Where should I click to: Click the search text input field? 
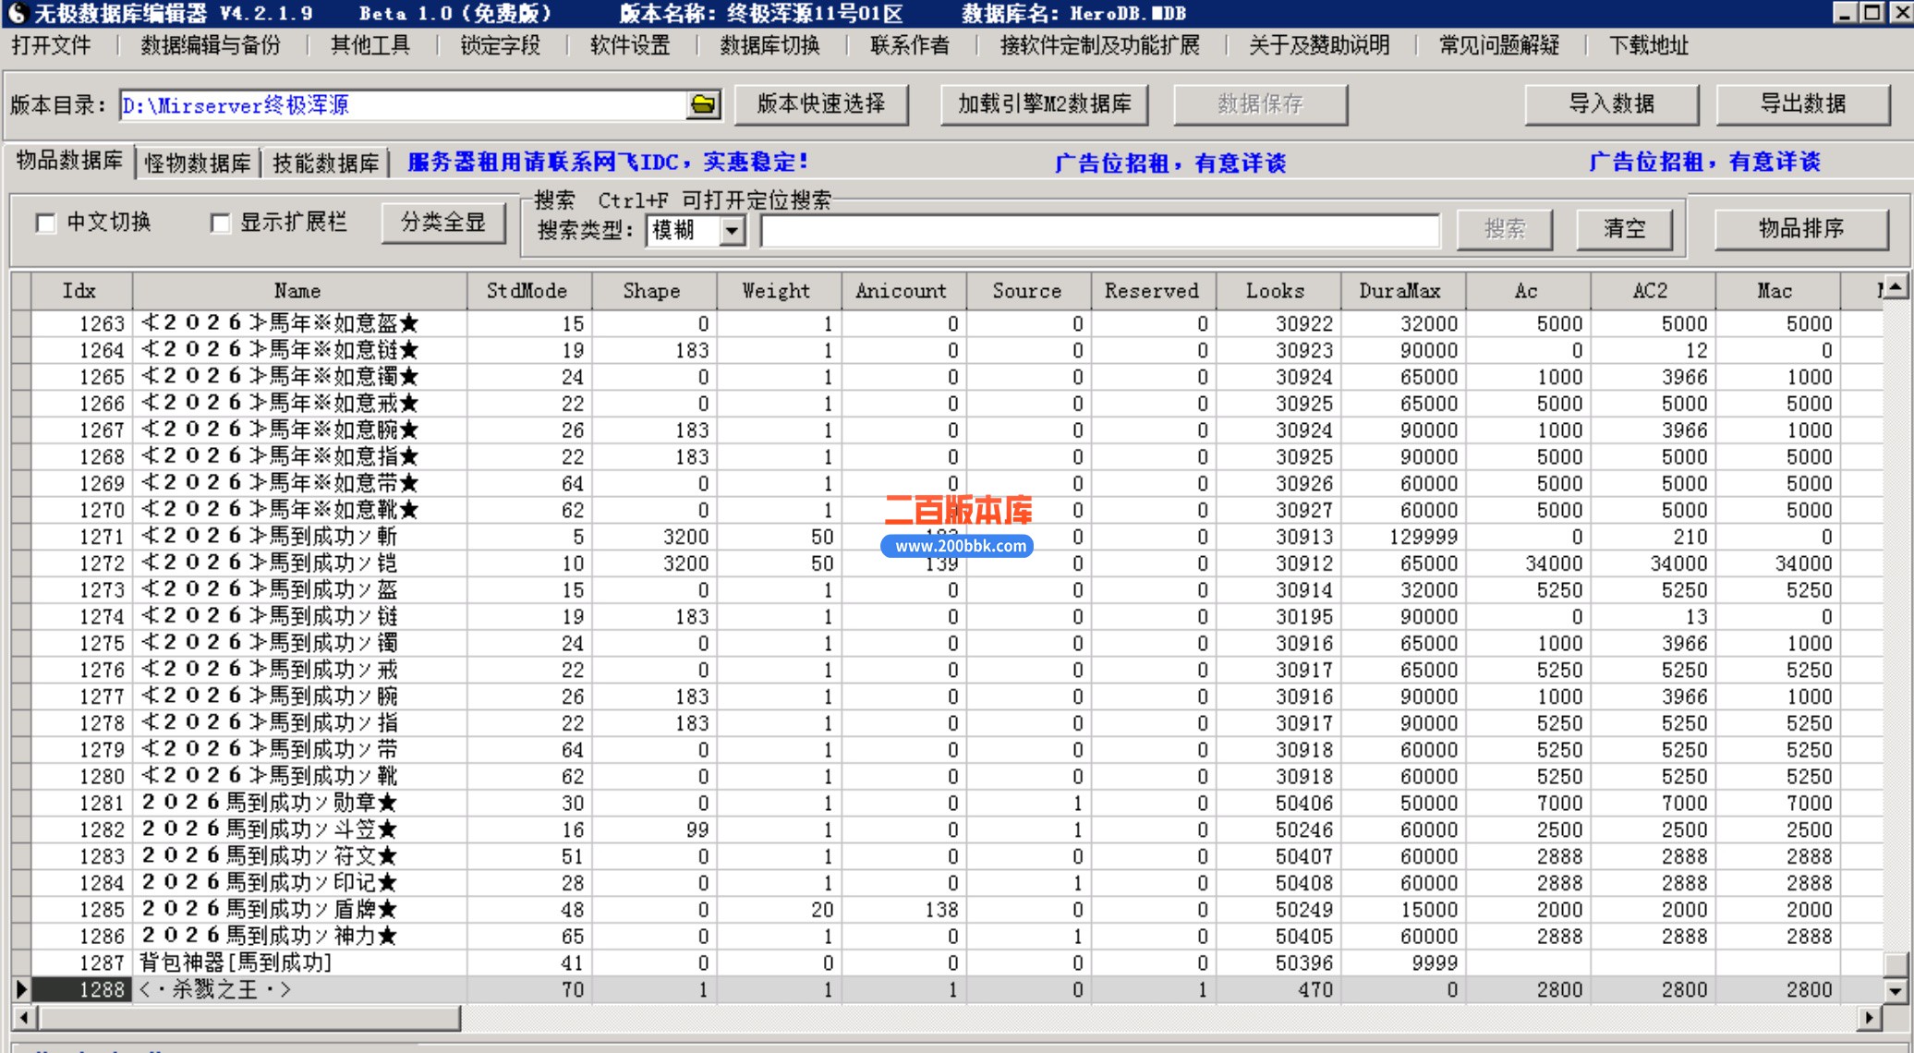click(1099, 230)
